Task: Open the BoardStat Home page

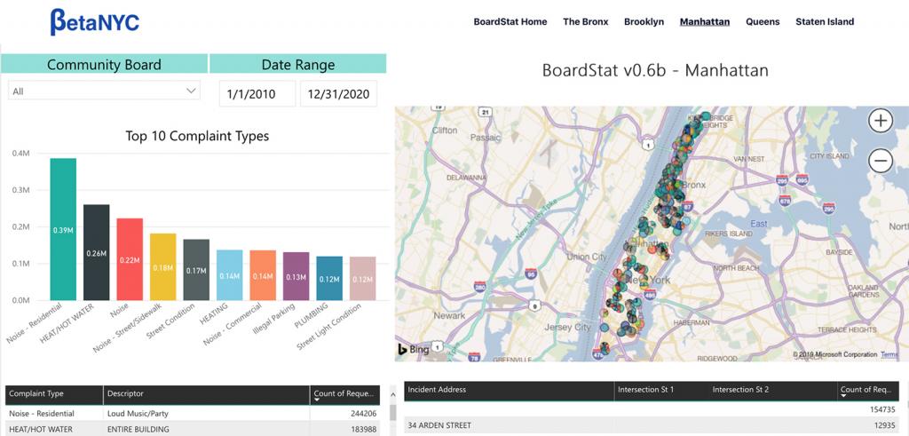Action: (510, 21)
